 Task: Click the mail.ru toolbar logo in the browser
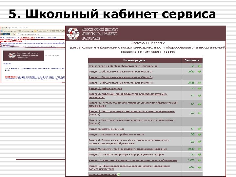pyautogui.click(x=5, y=34)
